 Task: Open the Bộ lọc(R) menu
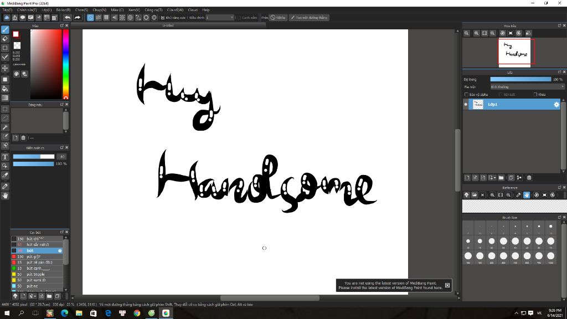[x=63, y=10]
